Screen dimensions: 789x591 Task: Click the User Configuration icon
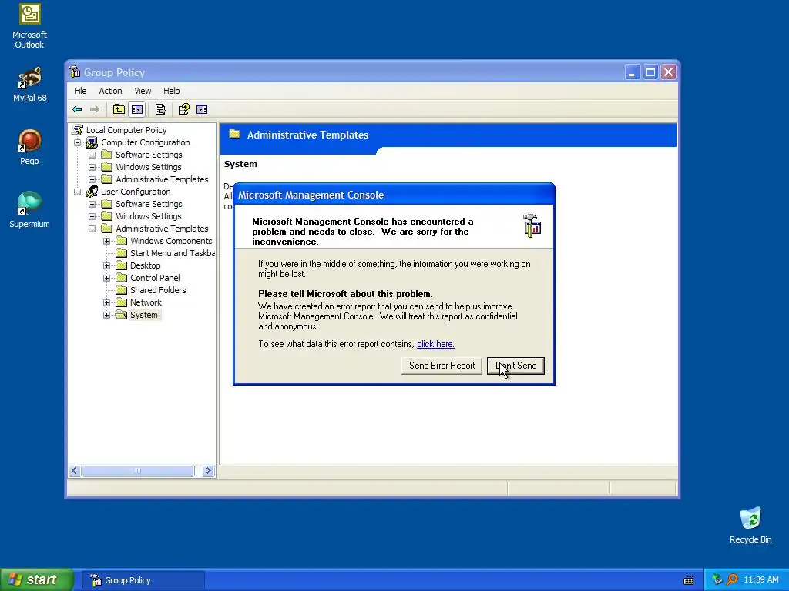coord(92,192)
